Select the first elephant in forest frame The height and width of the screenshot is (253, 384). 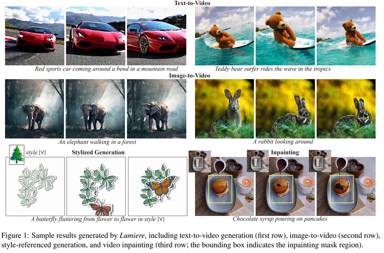tap(35, 109)
